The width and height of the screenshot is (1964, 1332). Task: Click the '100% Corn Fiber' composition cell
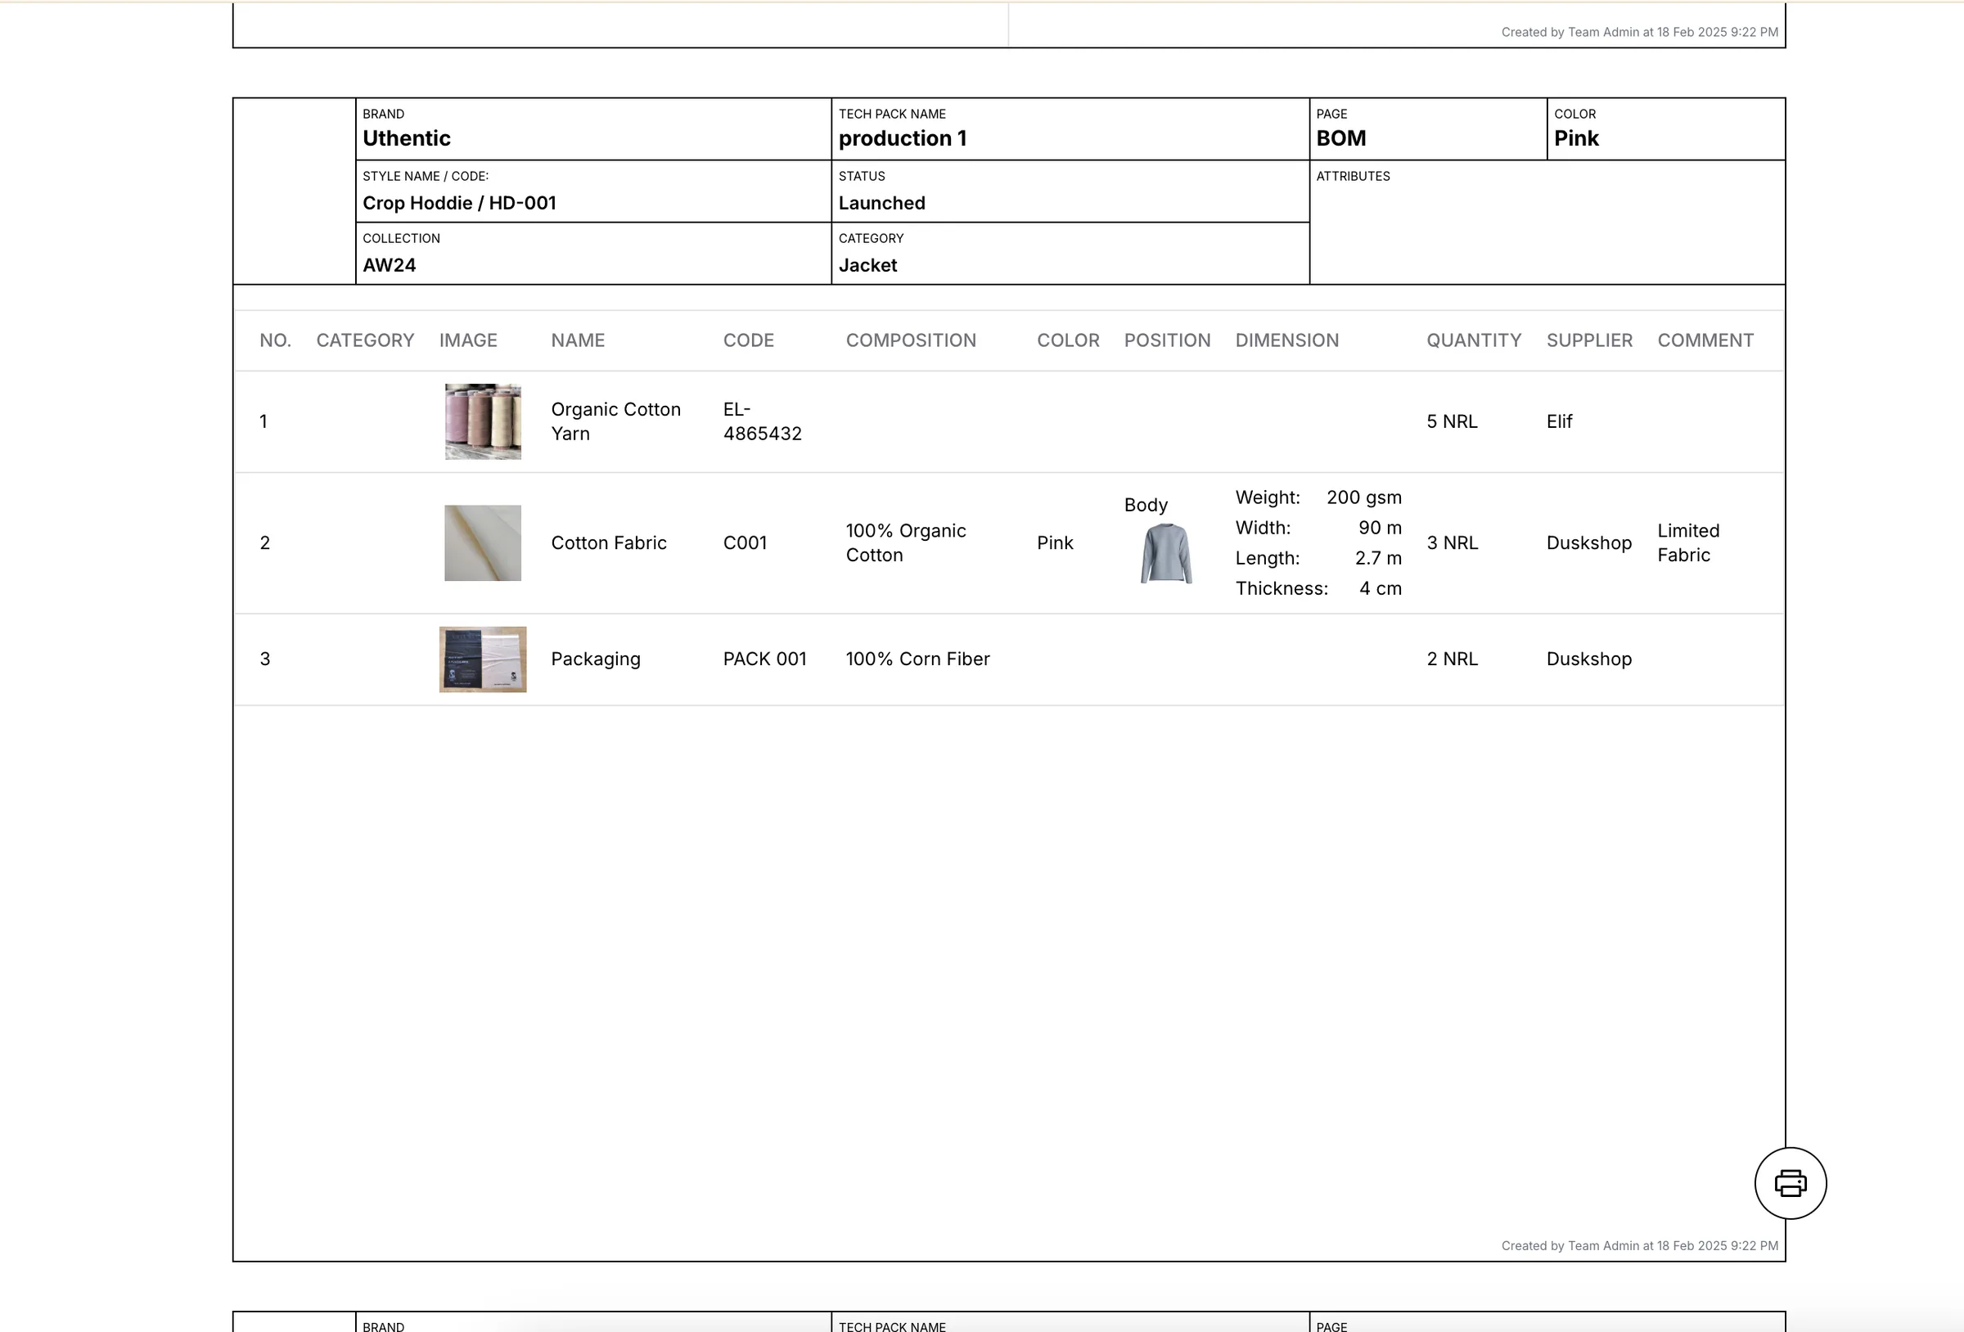coord(918,659)
